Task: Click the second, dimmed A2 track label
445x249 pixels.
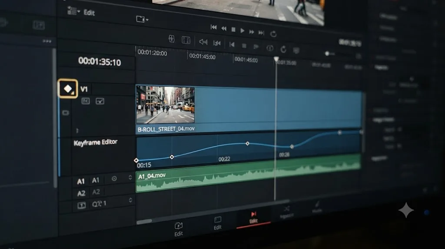Action: coord(96,192)
